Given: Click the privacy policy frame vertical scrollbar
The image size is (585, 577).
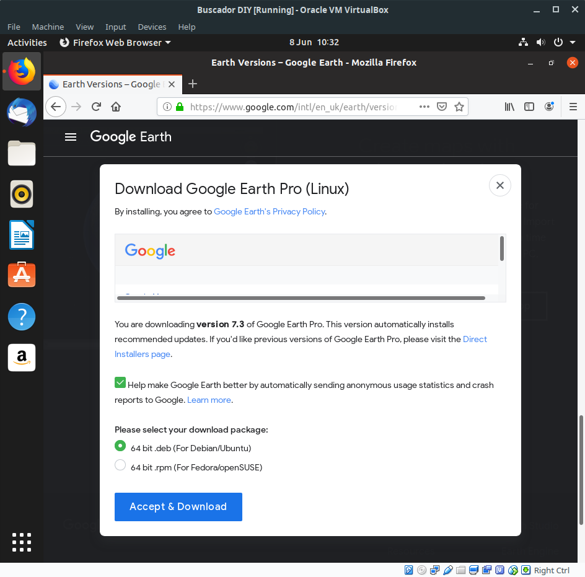Looking at the screenshot, I should tap(502, 249).
